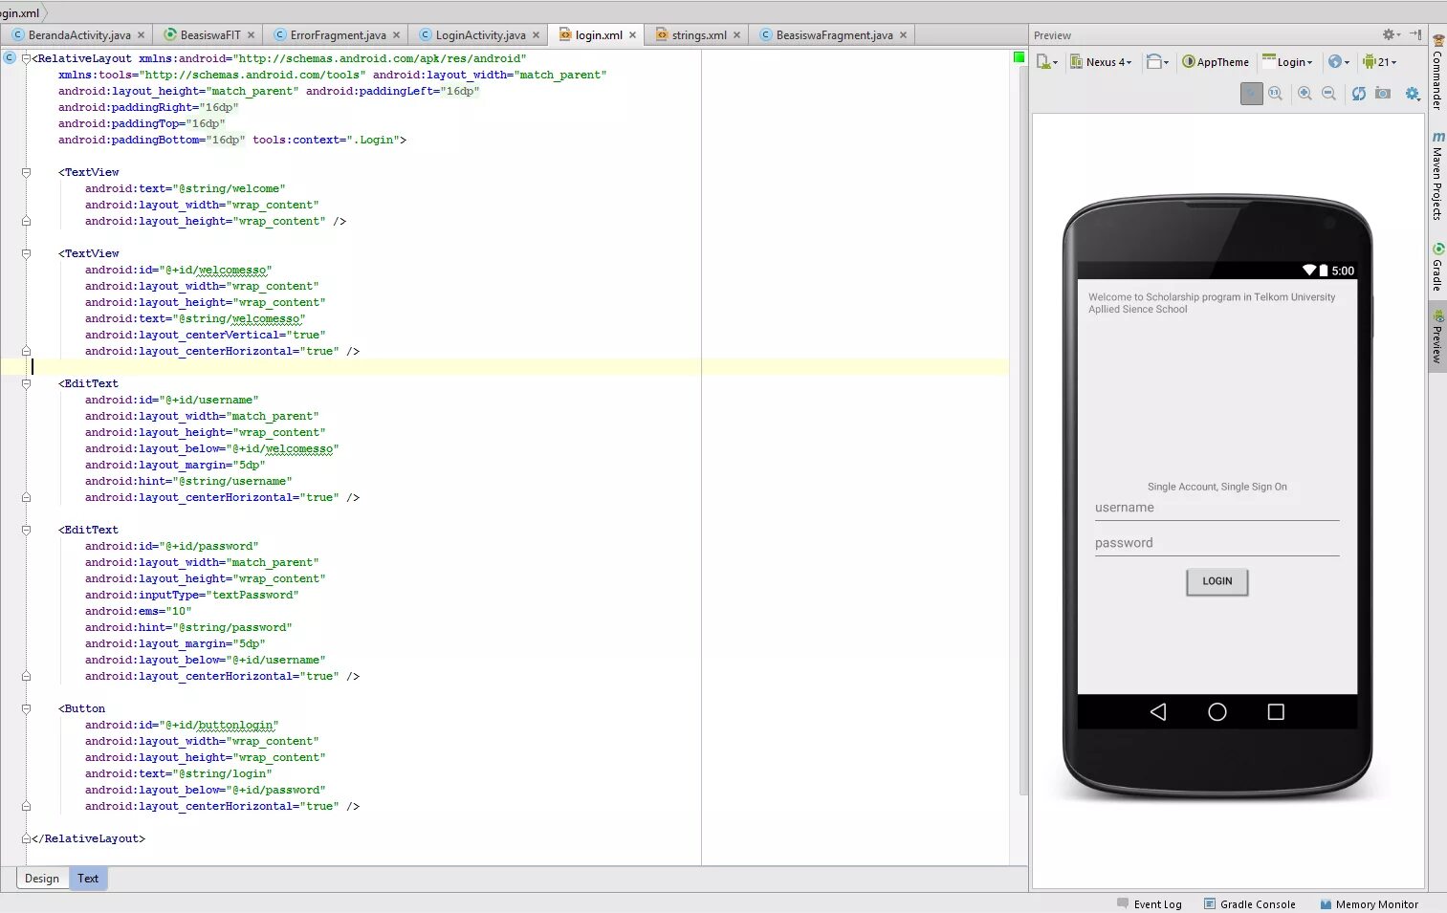
Task: Open the configuration-to-render dropdown icon
Action: tap(1047, 62)
